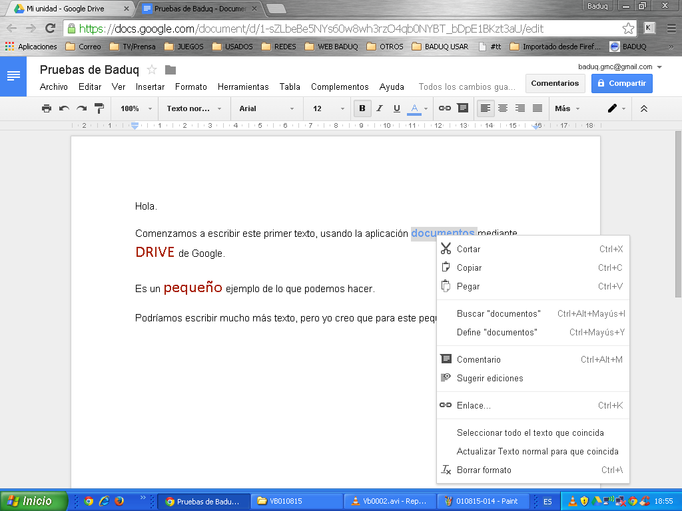Click the blue Compartir button
Viewport: 682px width, 511px height.
coord(621,83)
